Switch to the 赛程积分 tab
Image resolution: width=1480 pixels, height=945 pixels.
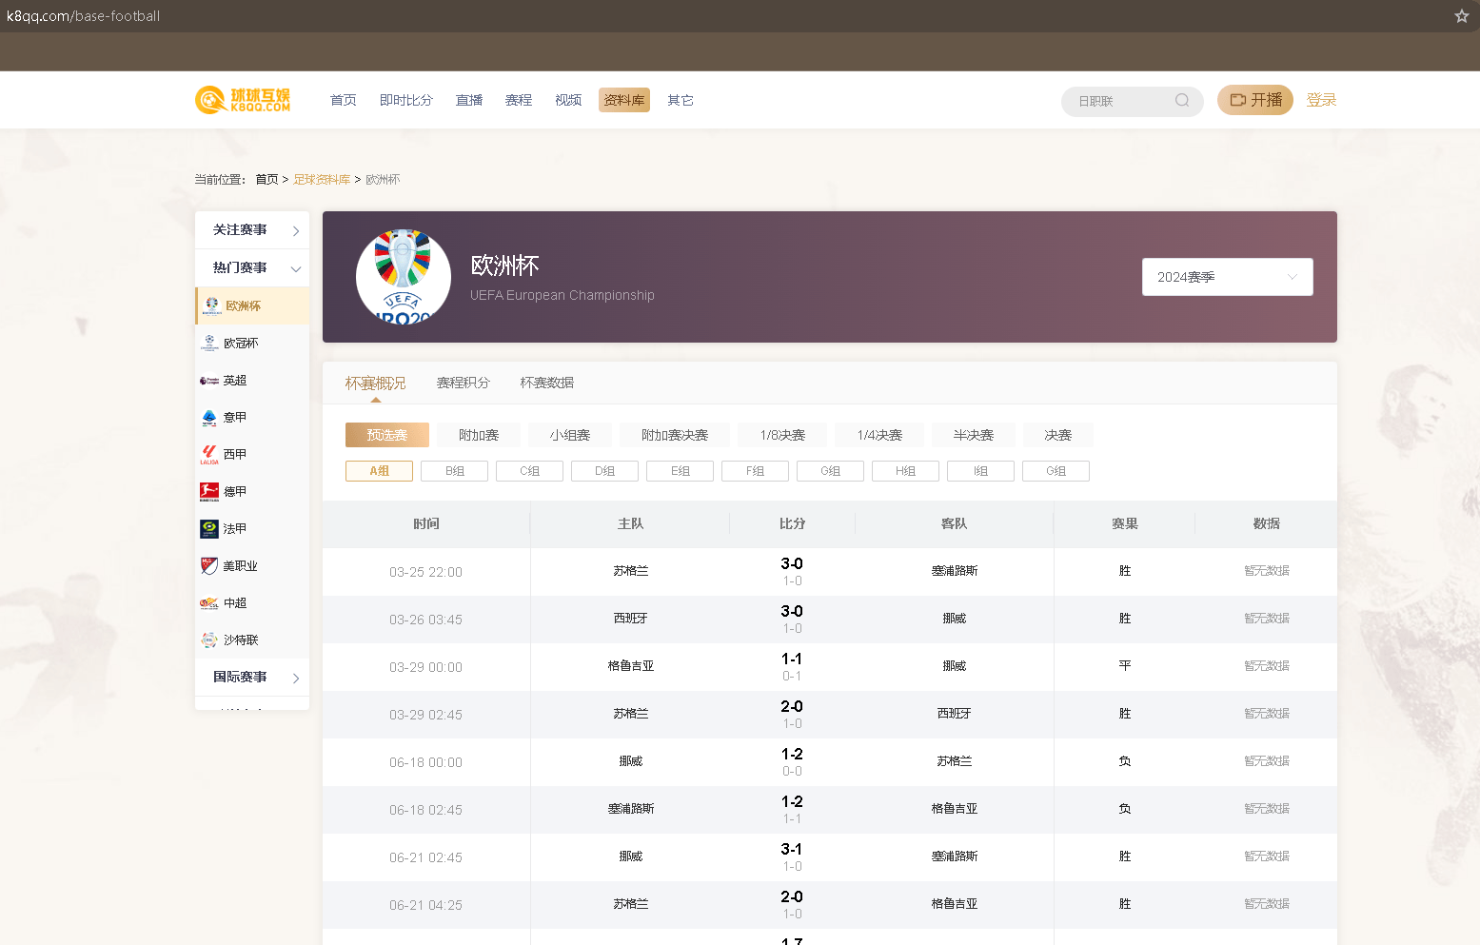pyautogui.click(x=463, y=383)
